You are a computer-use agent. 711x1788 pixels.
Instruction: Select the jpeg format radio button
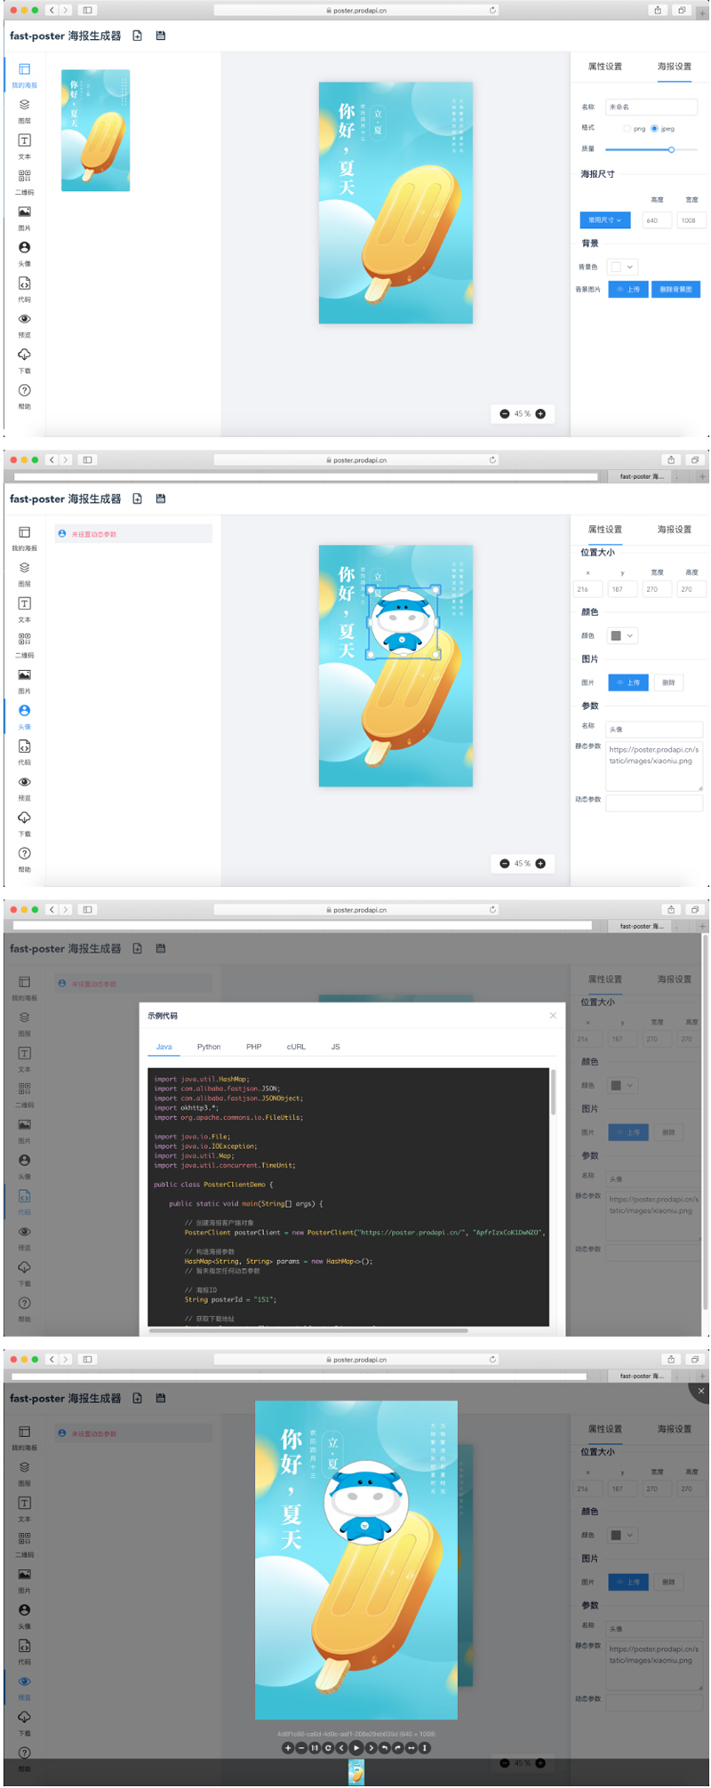point(654,129)
